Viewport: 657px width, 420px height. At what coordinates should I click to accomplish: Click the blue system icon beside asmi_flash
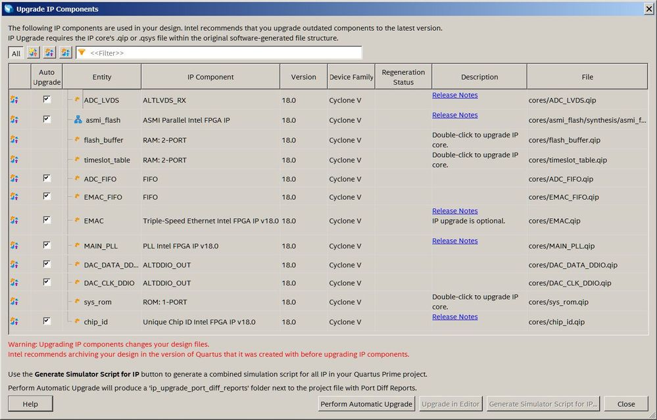[x=78, y=120]
